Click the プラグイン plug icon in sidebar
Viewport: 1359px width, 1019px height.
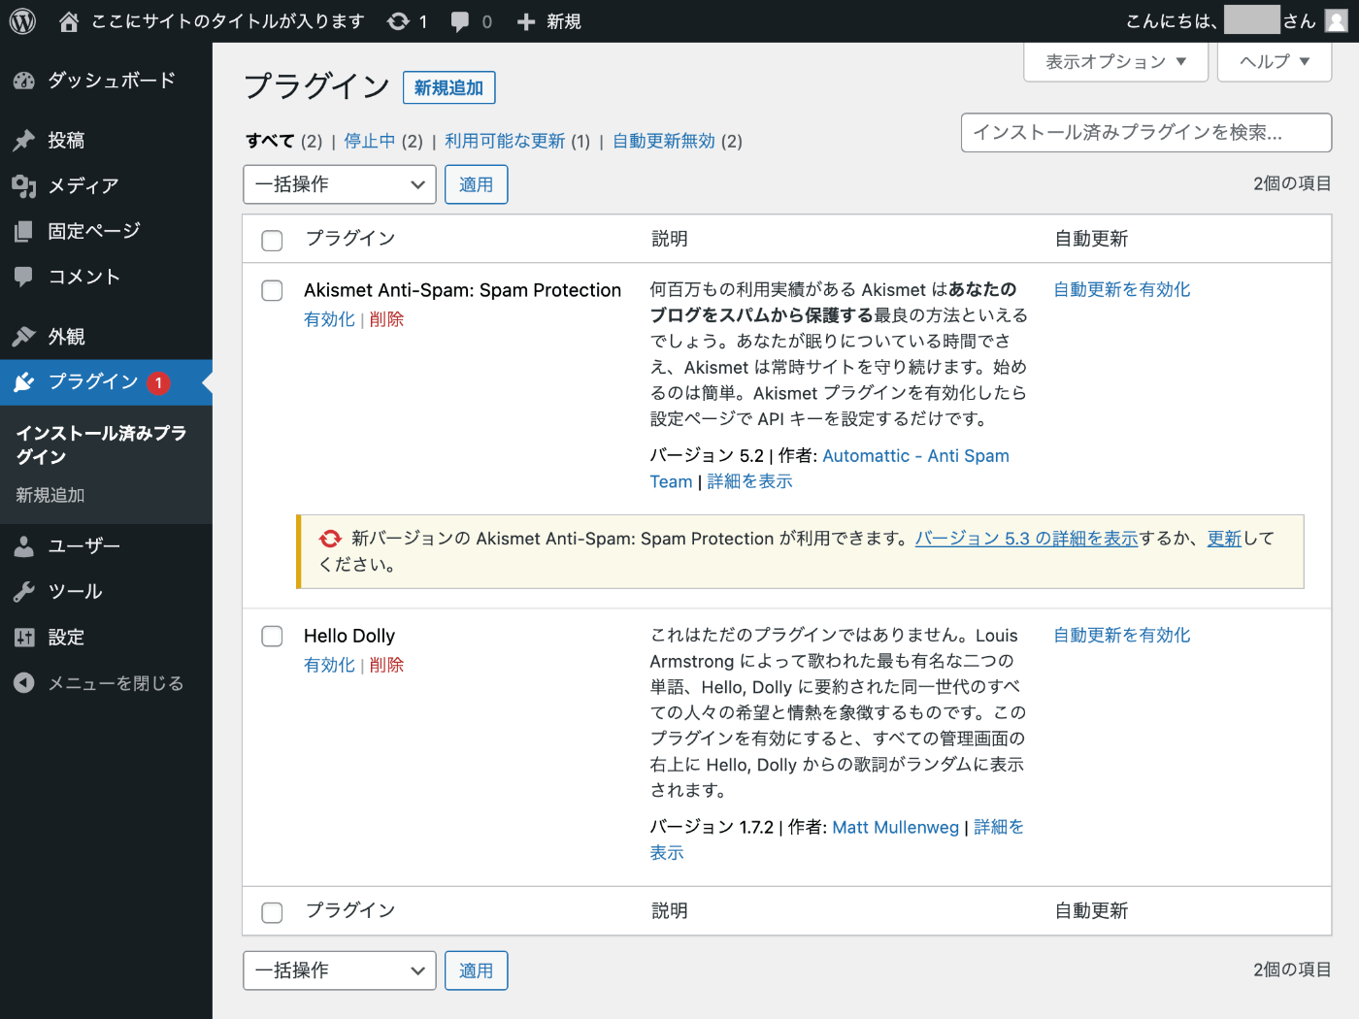tap(24, 382)
